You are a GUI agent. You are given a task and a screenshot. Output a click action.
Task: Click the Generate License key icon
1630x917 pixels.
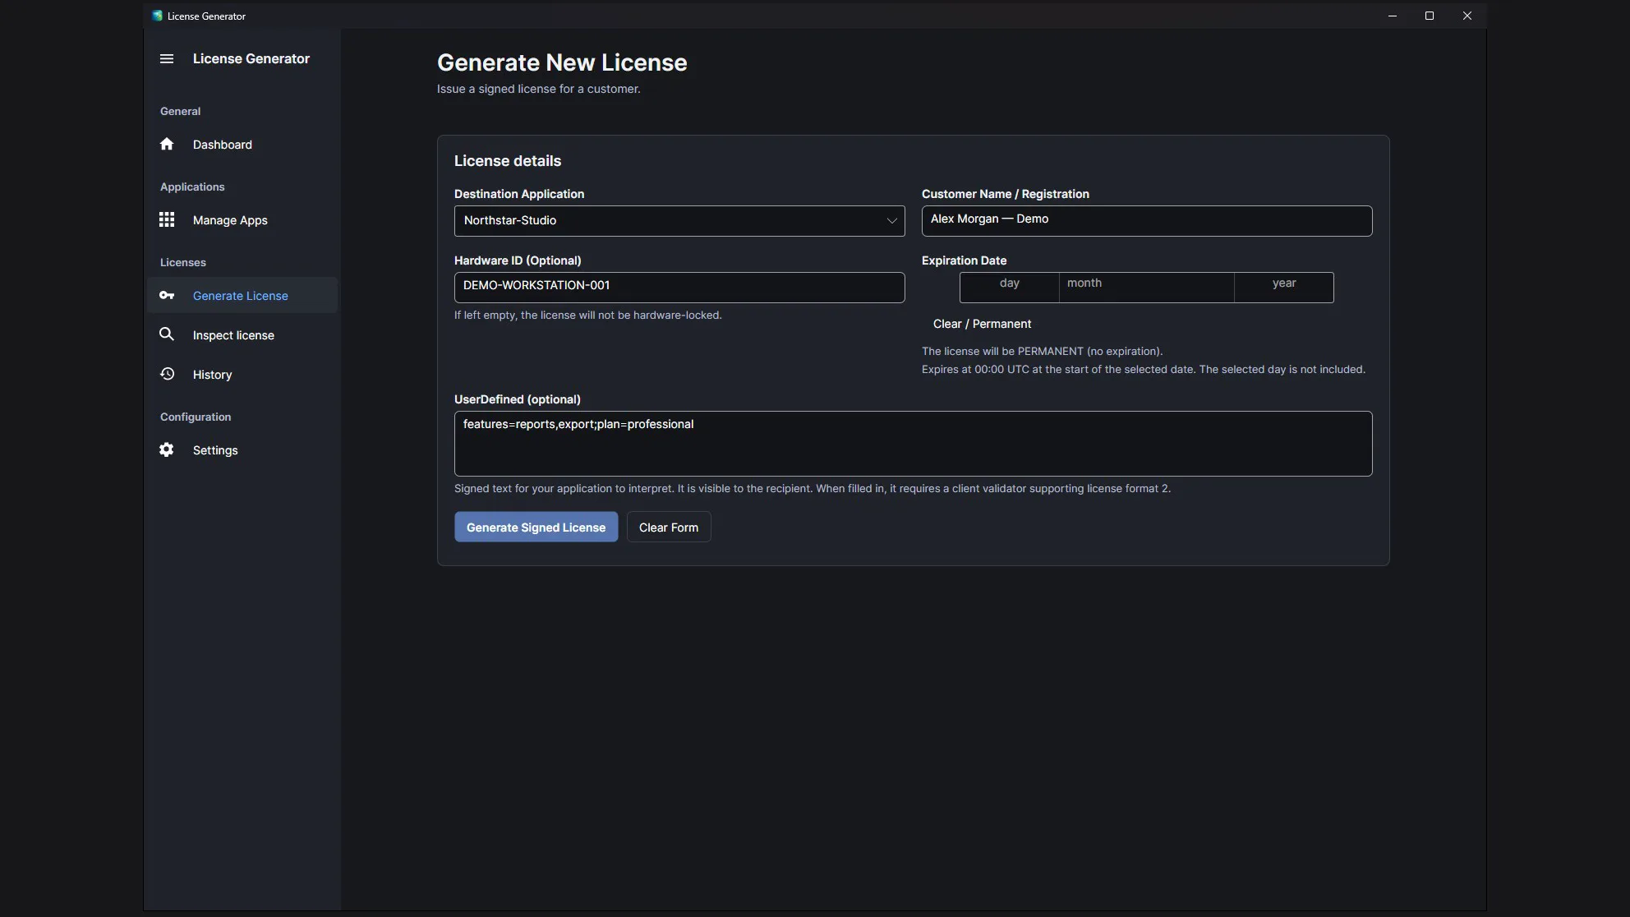[167, 295]
